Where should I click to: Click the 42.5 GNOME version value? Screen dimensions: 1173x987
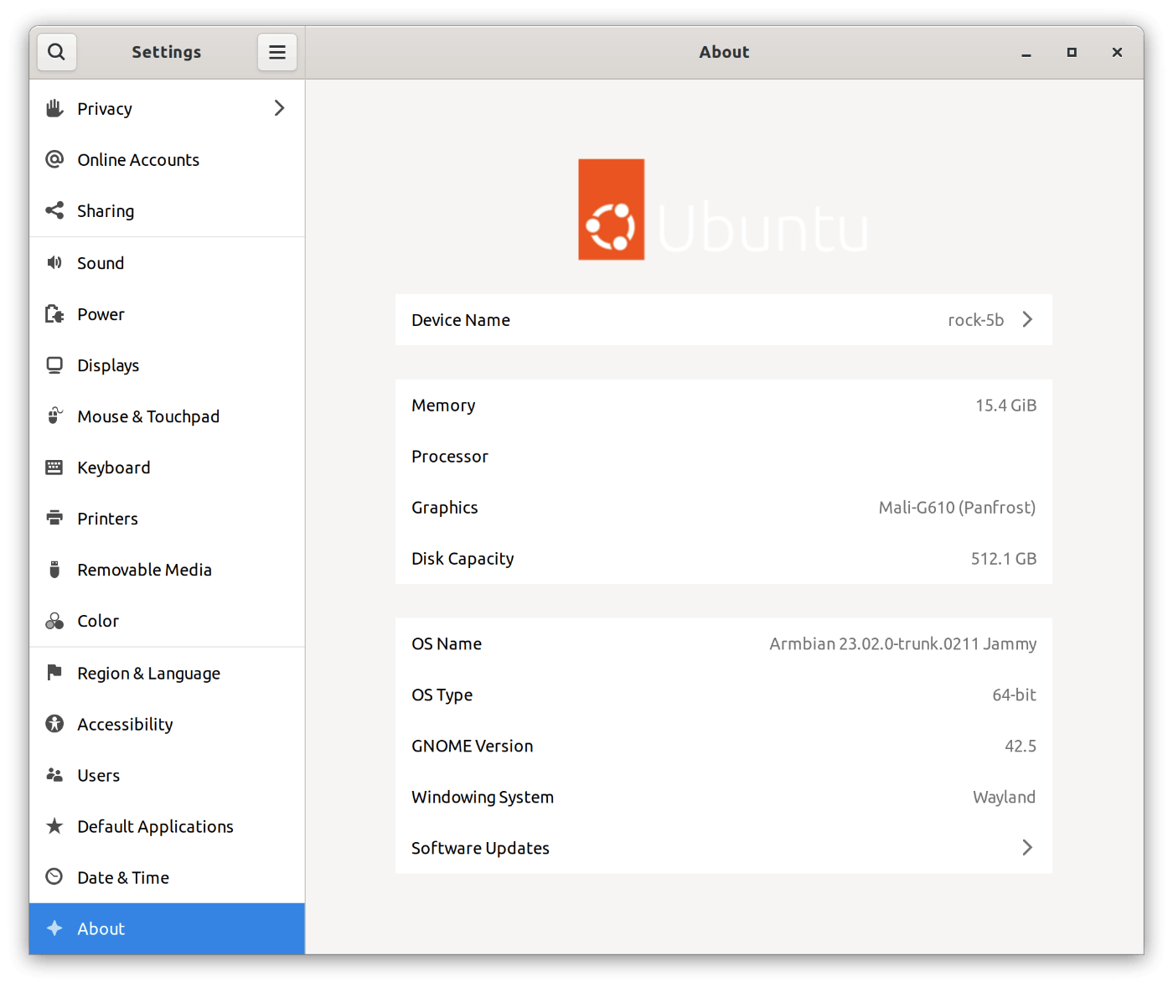[1020, 746]
